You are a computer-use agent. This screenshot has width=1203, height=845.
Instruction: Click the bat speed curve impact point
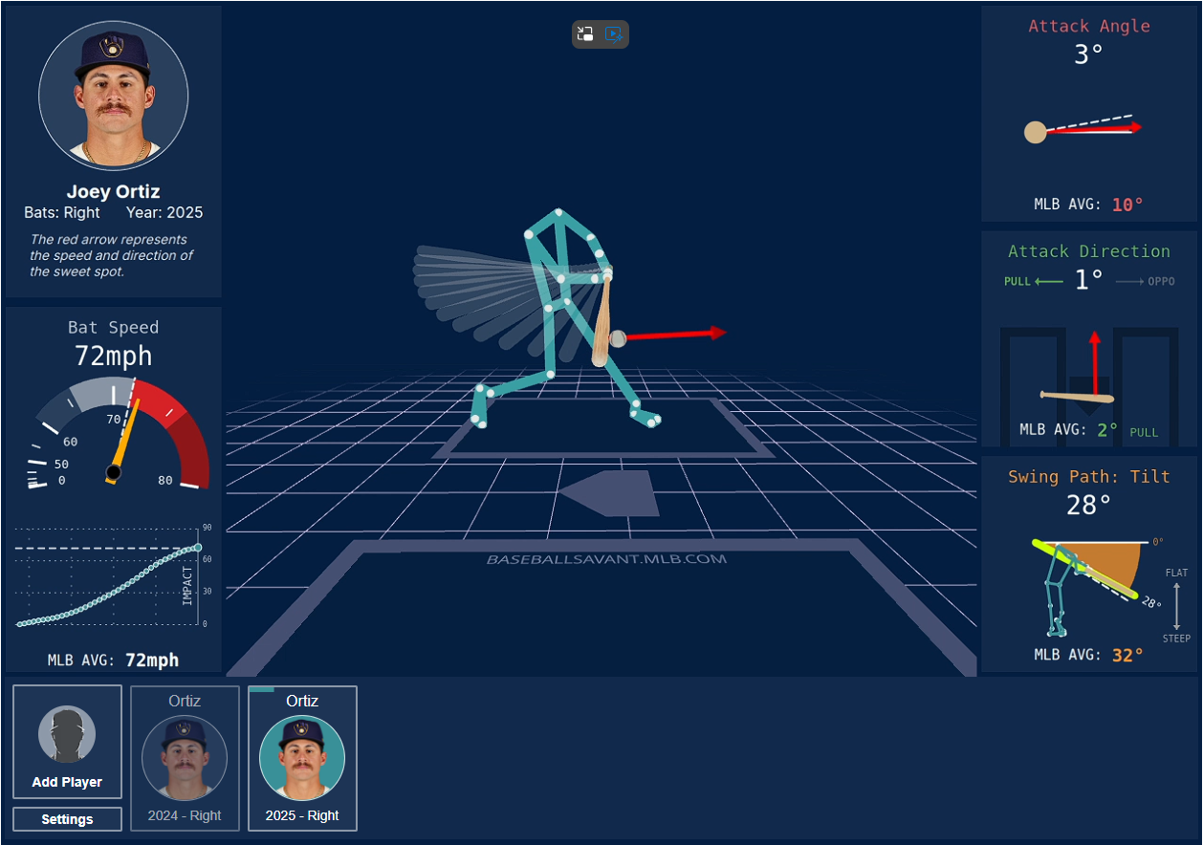click(198, 548)
